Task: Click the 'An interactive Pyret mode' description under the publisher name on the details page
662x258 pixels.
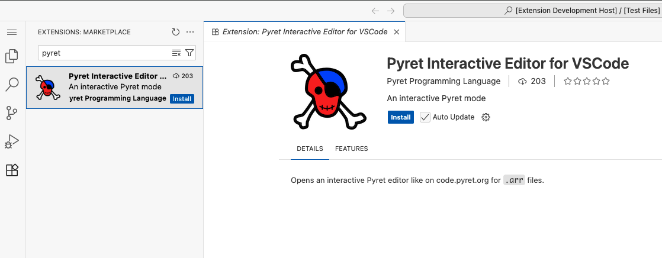Action: pyautogui.click(x=436, y=98)
